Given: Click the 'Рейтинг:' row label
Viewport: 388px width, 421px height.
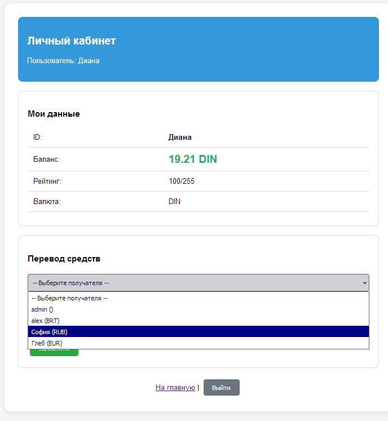Looking at the screenshot, I should [x=47, y=181].
